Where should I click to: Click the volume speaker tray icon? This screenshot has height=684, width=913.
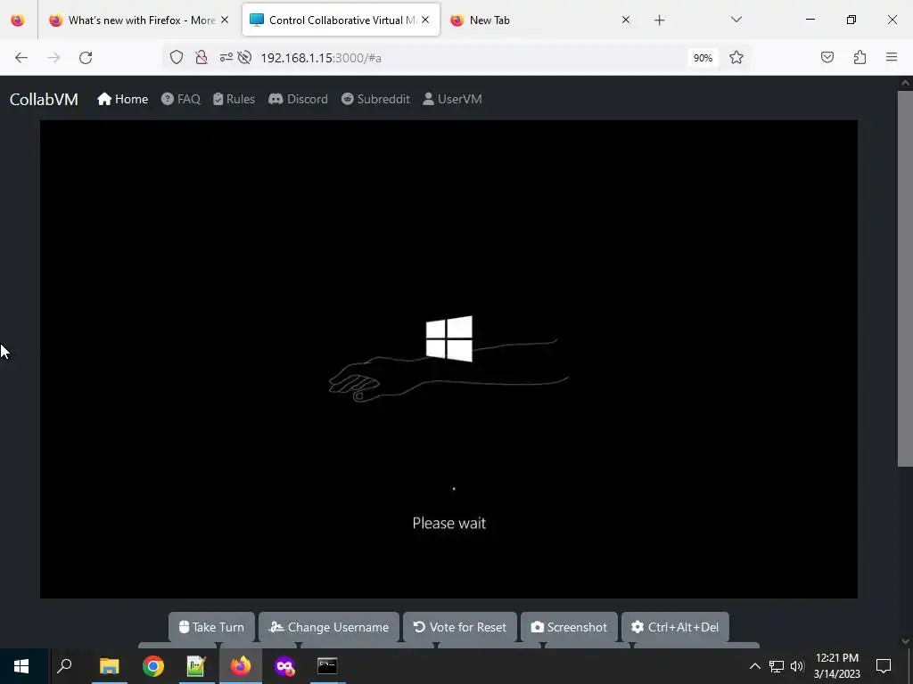click(797, 666)
